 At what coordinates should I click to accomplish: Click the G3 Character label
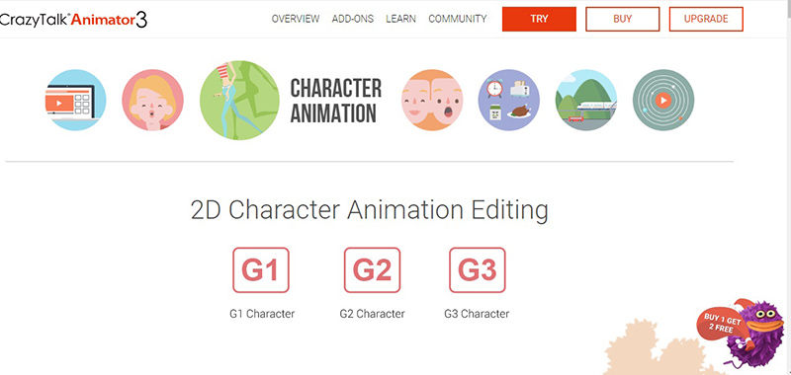tap(477, 314)
